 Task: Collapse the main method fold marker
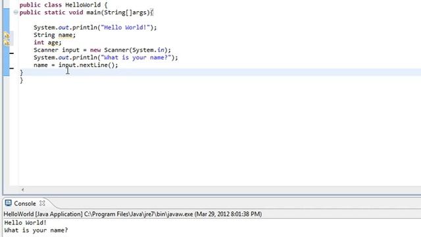click(16, 13)
